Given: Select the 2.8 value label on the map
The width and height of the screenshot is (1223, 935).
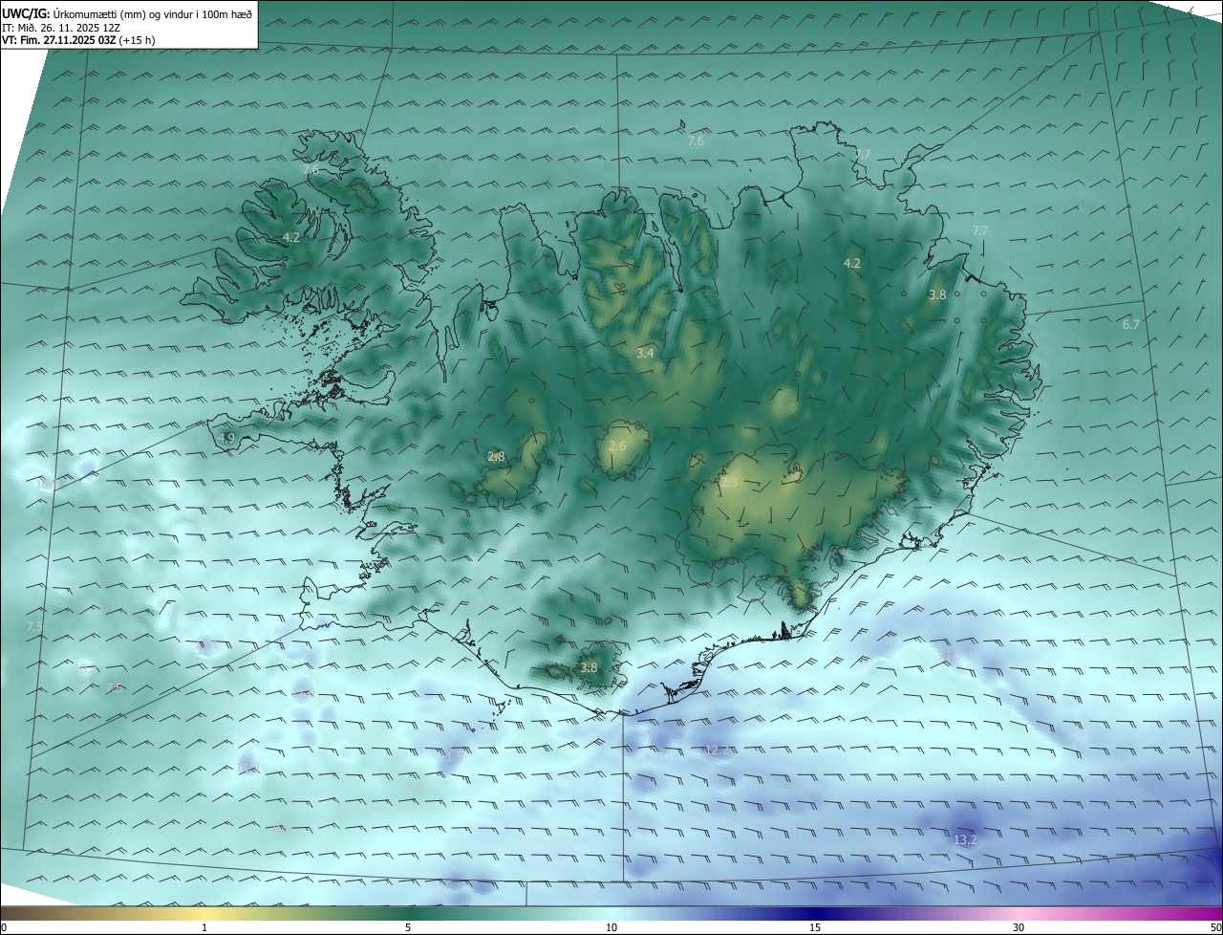Looking at the screenshot, I should coord(496,457).
